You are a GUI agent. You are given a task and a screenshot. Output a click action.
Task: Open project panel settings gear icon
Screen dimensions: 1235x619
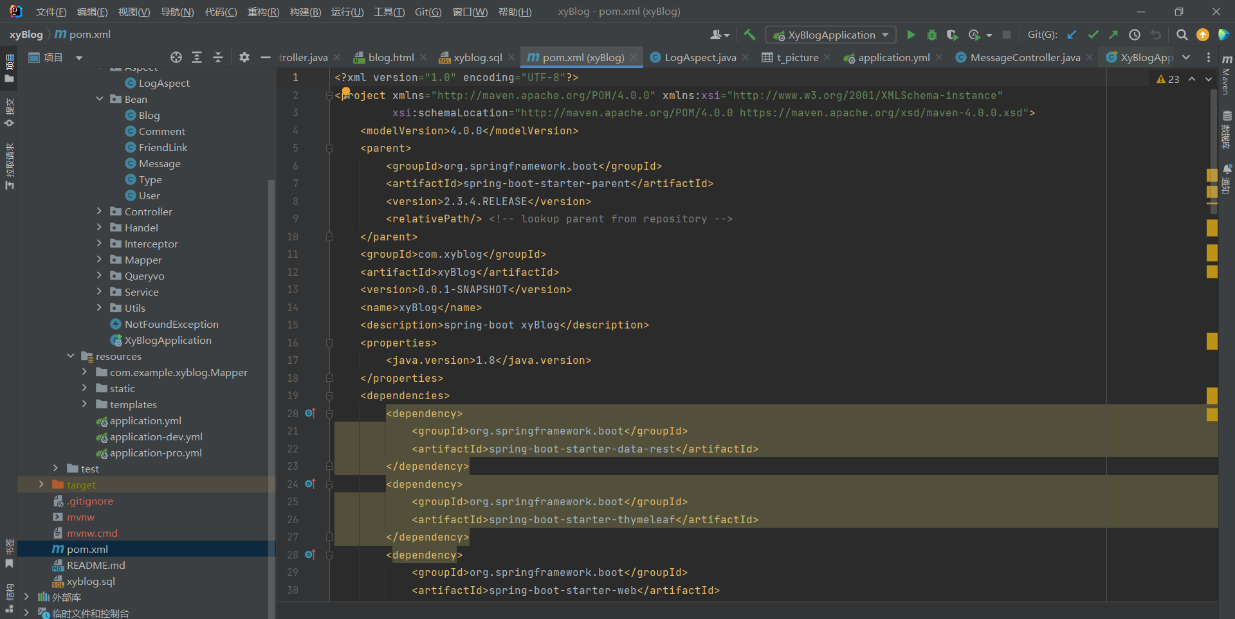(x=244, y=57)
